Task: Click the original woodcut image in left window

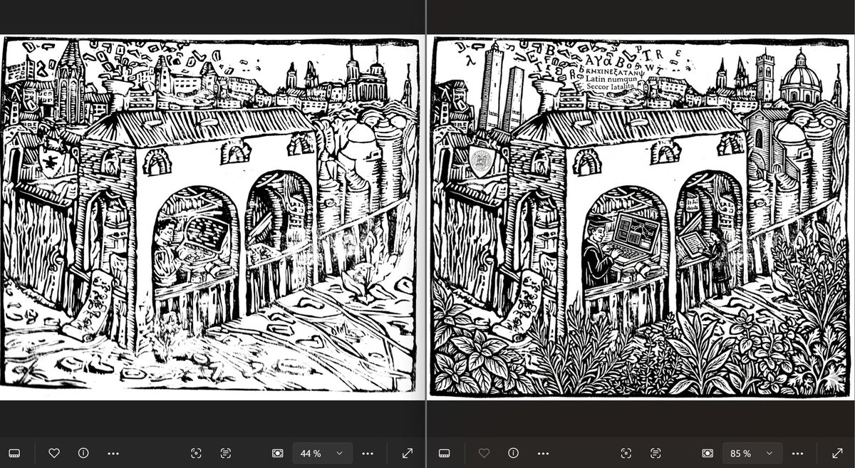Action: (x=212, y=217)
